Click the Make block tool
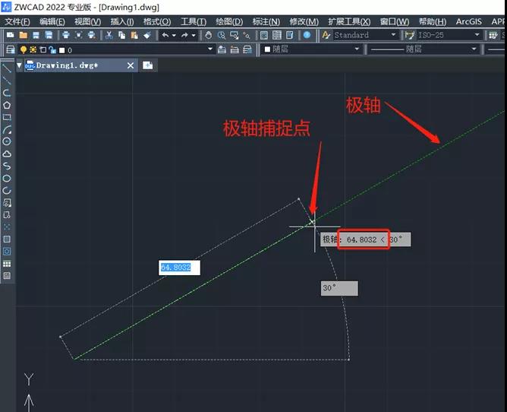The image size is (507, 412). point(7,215)
